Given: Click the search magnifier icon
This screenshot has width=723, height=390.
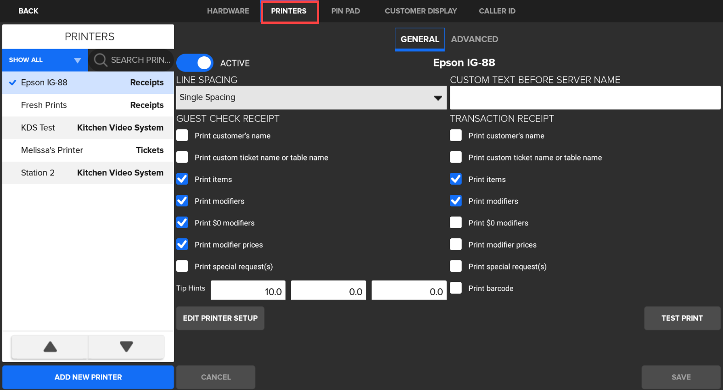Looking at the screenshot, I should coord(100,60).
